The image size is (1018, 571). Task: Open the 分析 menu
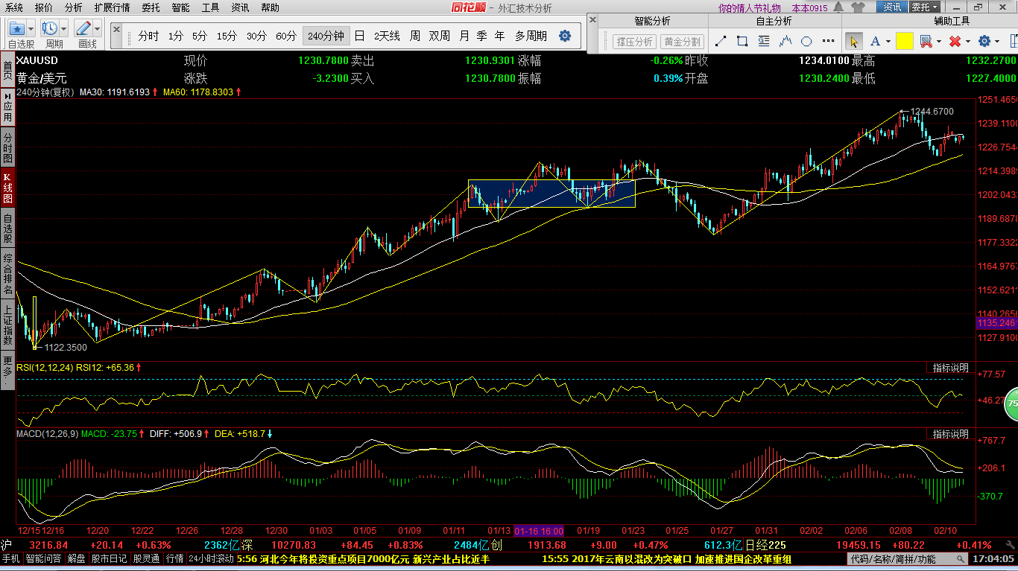pyautogui.click(x=73, y=7)
